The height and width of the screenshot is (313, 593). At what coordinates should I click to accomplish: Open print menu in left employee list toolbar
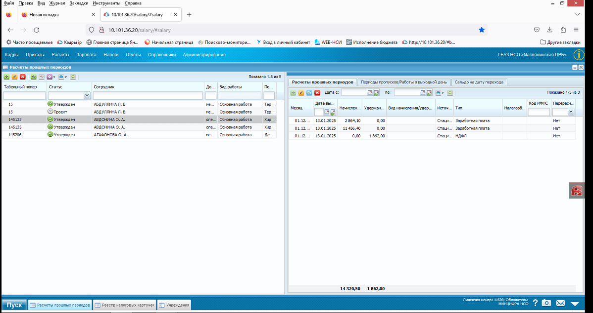(x=62, y=77)
